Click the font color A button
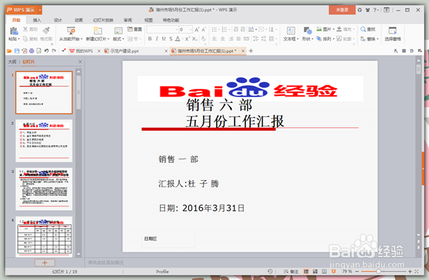The image size is (429, 280). click(x=177, y=39)
